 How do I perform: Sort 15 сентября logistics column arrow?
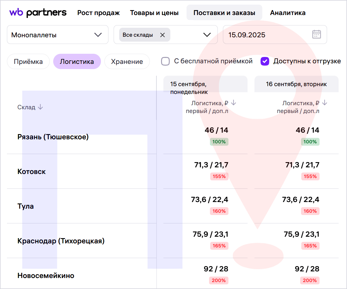click(234, 103)
